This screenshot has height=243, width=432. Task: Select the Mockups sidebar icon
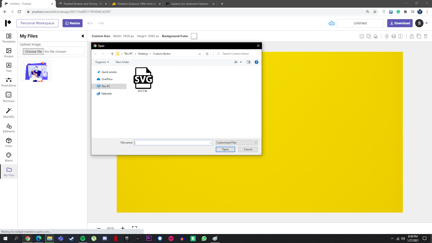click(x=9, y=97)
